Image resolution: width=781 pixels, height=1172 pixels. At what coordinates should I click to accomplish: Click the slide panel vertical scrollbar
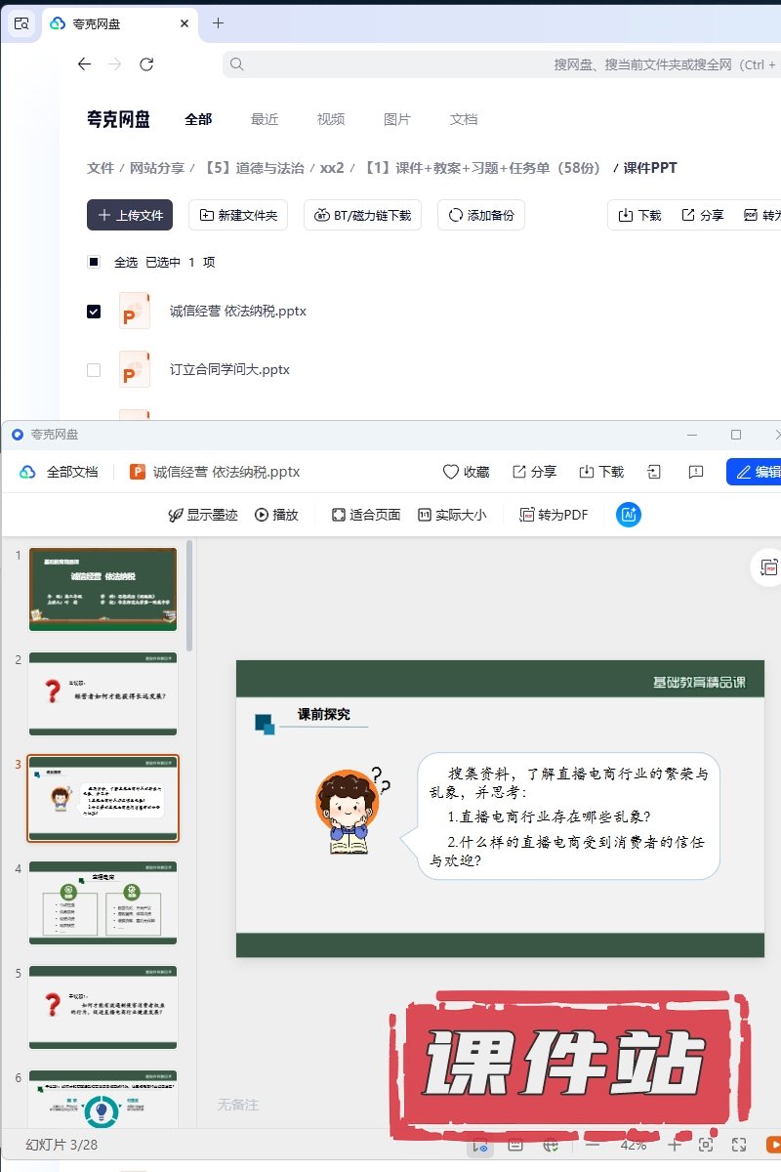(189, 596)
